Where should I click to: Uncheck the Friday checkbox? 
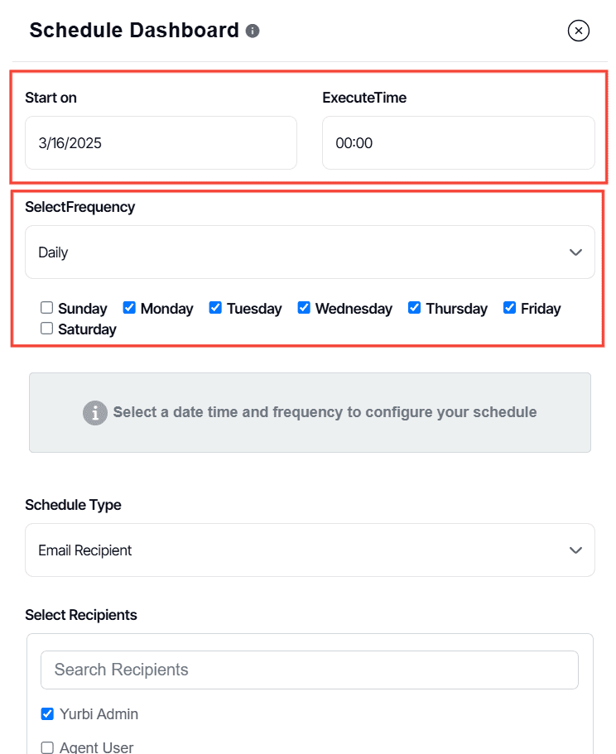point(508,307)
